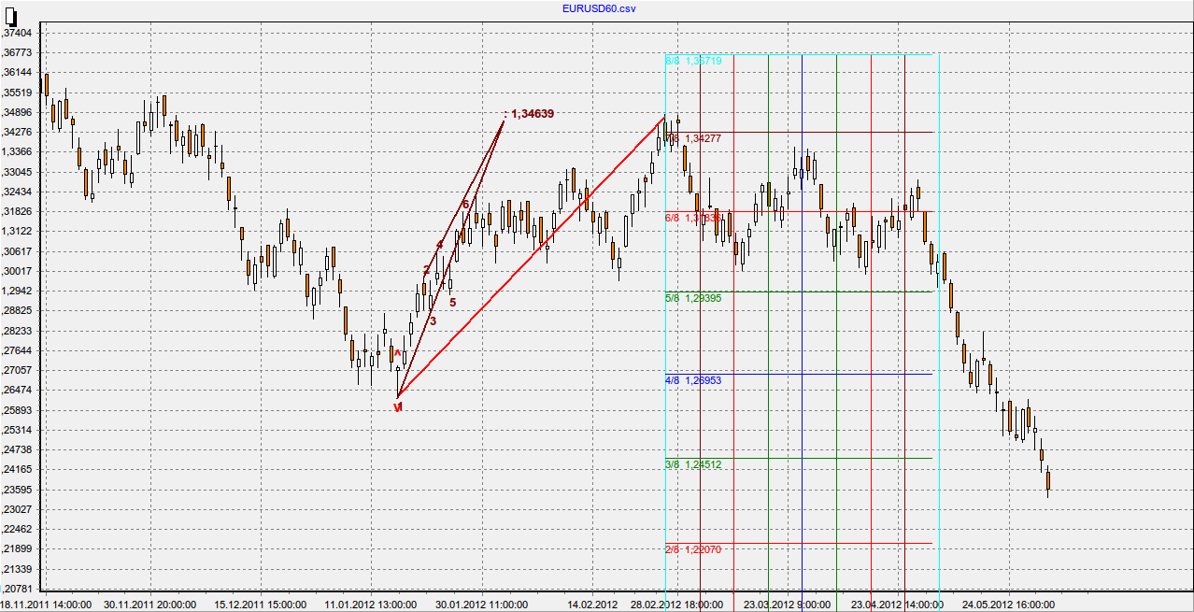Image resolution: width=1194 pixels, height=612 pixels.
Task: Click wave marker number 2
Action: tap(426, 270)
